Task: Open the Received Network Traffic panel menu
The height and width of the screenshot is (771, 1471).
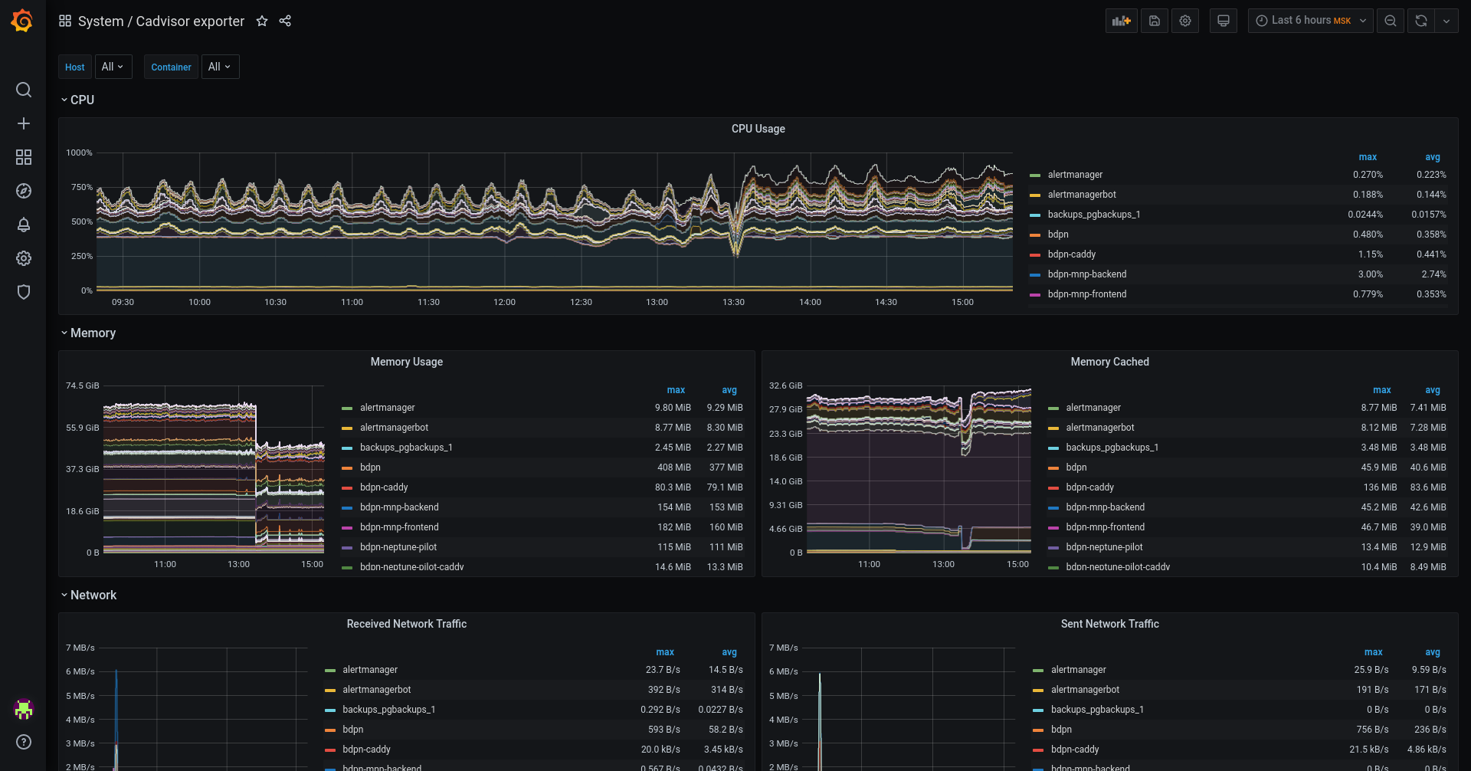Action: tap(406, 624)
